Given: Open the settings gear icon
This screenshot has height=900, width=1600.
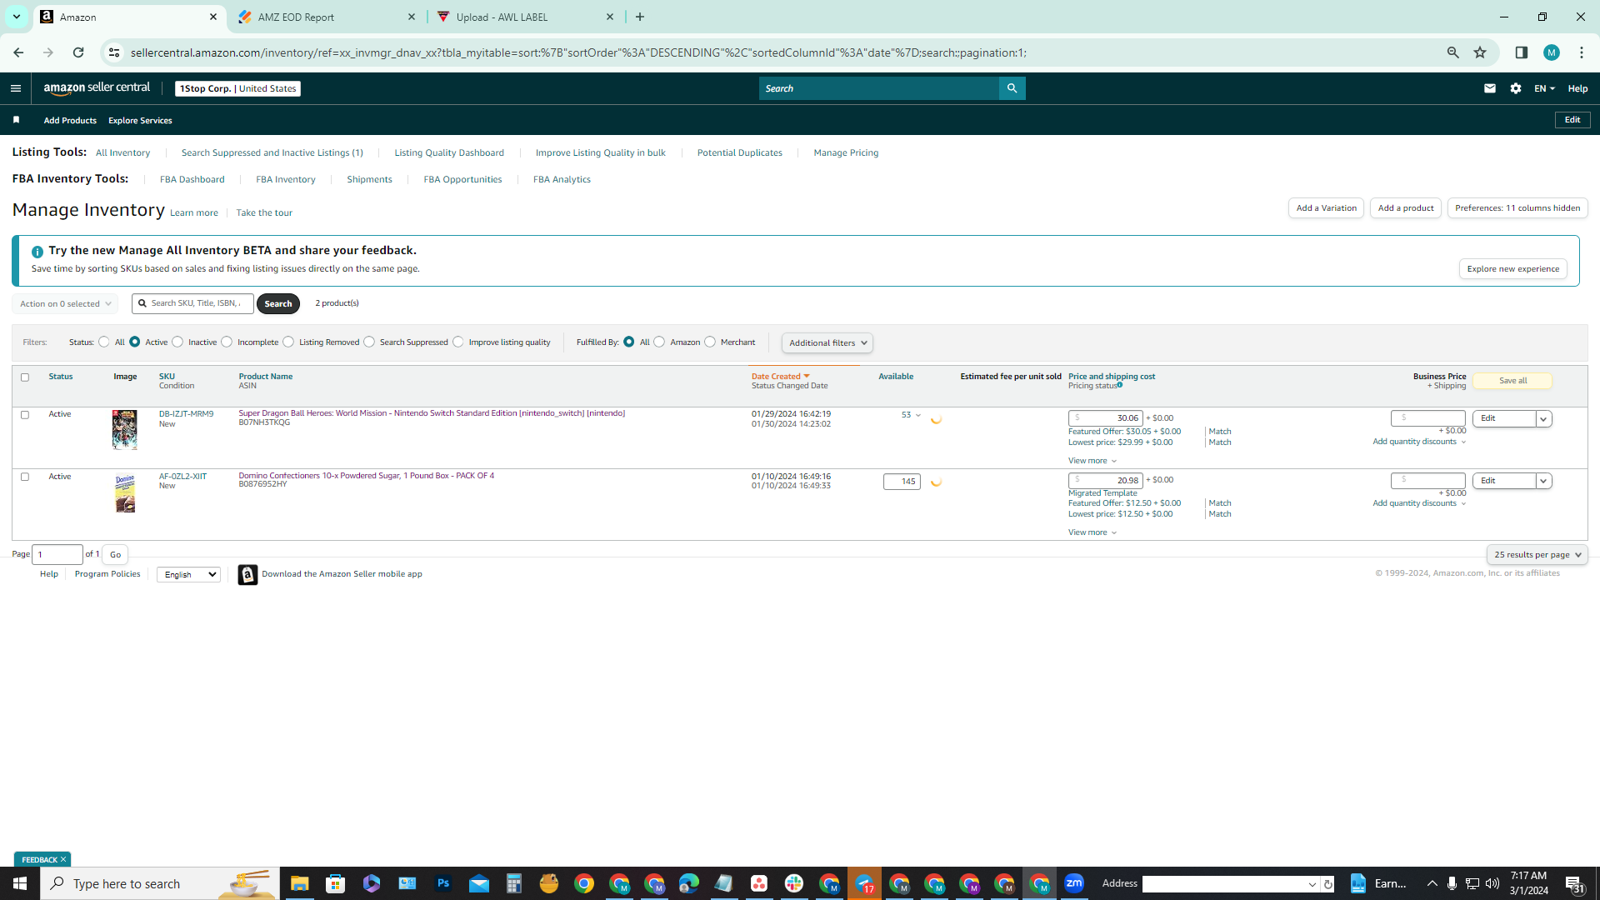Looking at the screenshot, I should click(x=1516, y=88).
